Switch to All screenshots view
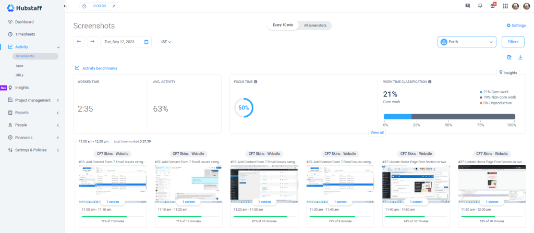The width and height of the screenshot is (534, 233). pos(315,26)
